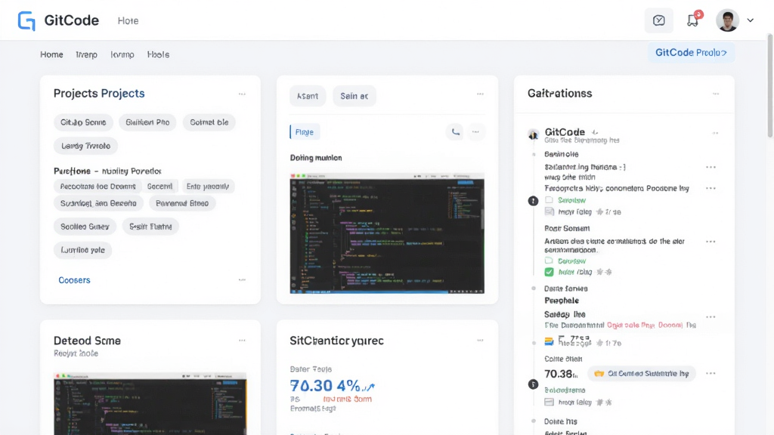Image resolution: width=774 pixels, height=435 pixels.
Task: Open GitCode feed entry options
Action: 715,133
